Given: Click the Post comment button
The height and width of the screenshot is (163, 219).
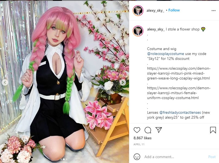Looking at the screenshot, I should (x=212, y=157).
